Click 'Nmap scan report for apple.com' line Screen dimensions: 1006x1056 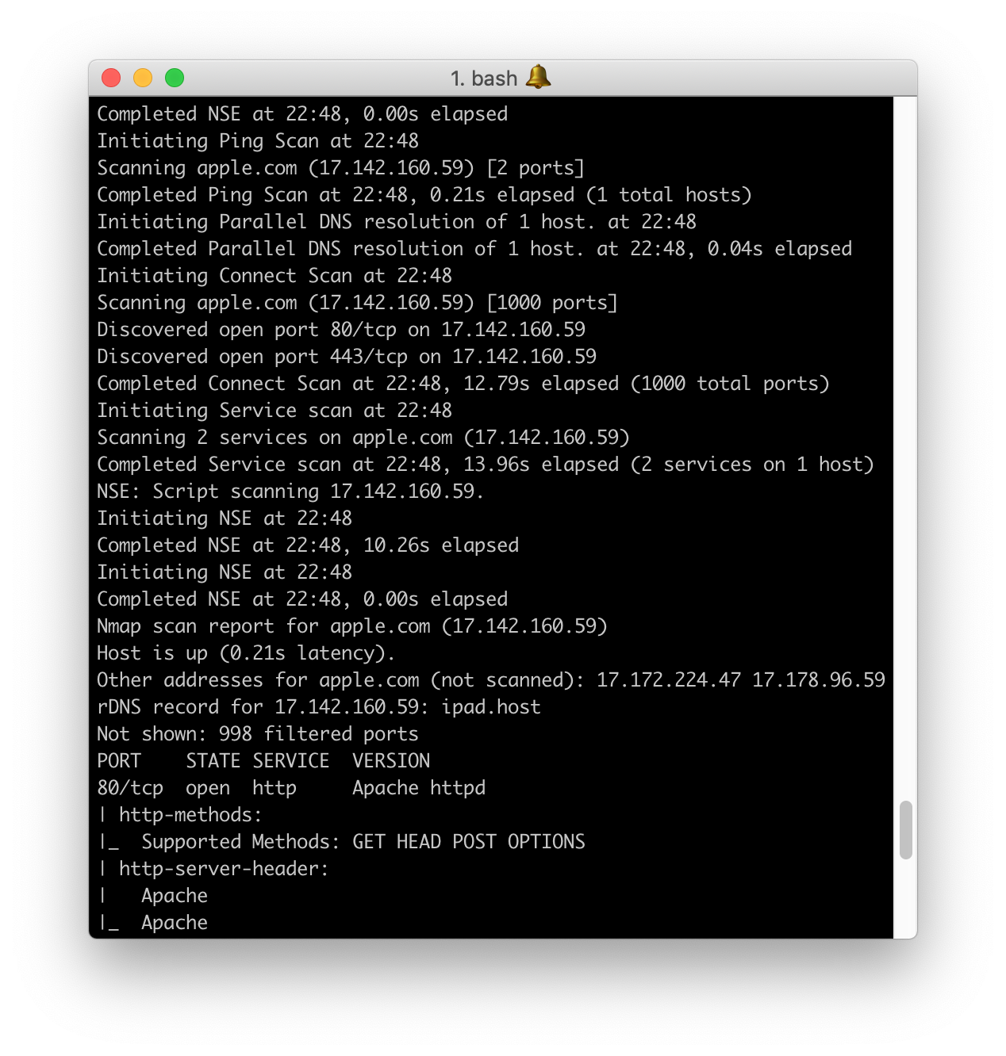[352, 626]
